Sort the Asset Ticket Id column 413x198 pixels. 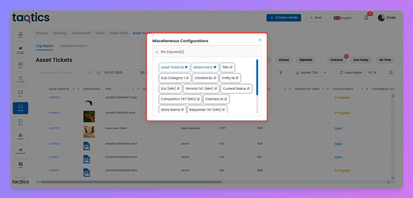tap(74, 89)
